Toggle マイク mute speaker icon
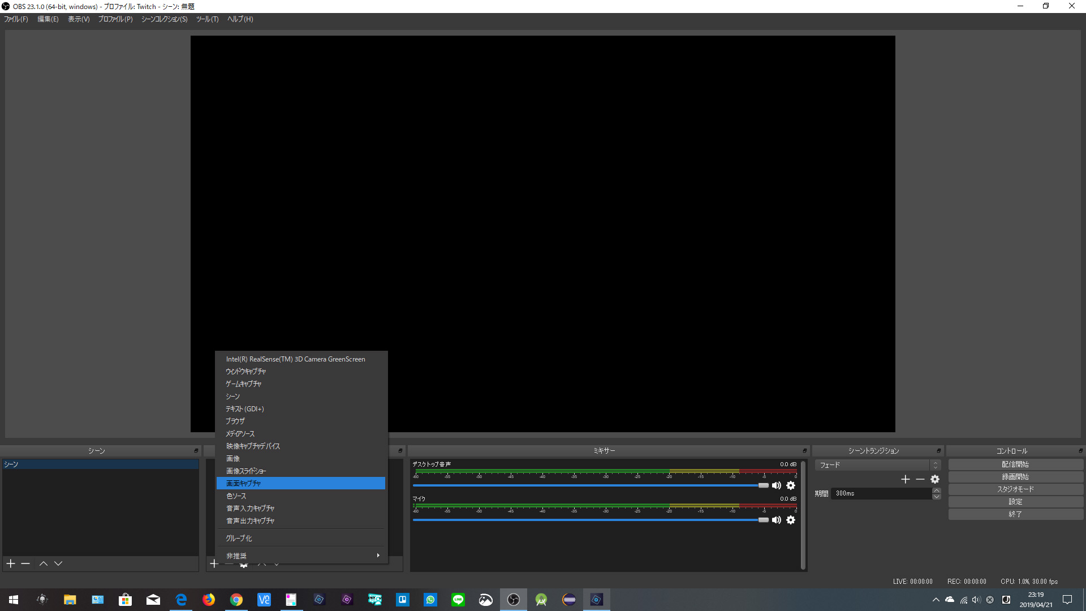The image size is (1086, 611). coord(777,520)
